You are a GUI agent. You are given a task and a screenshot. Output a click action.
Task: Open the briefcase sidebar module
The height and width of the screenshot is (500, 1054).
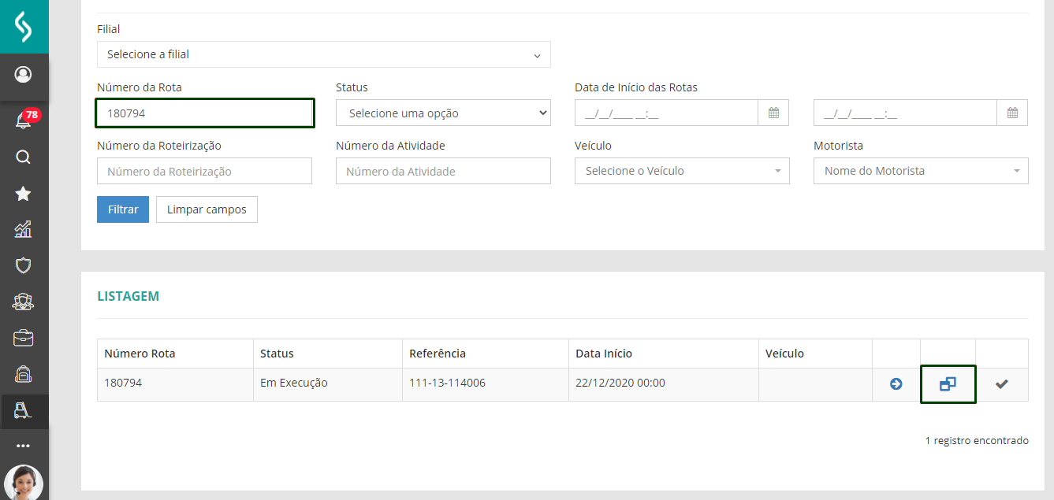24,338
